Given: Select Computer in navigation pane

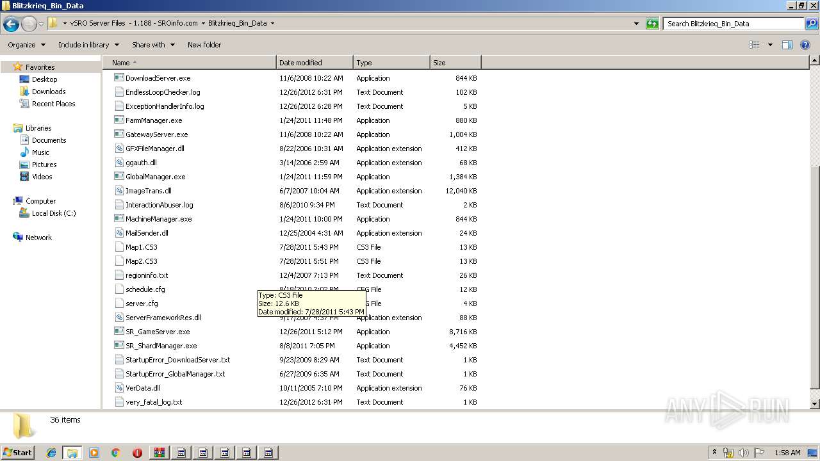Looking at the screenshot, I should (40, 201).
